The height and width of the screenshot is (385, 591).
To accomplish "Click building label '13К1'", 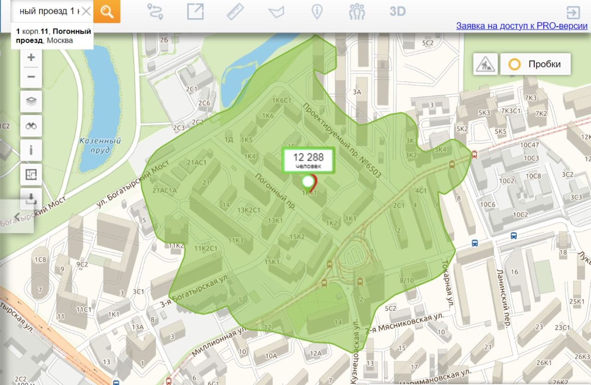I will pos(275,221).
